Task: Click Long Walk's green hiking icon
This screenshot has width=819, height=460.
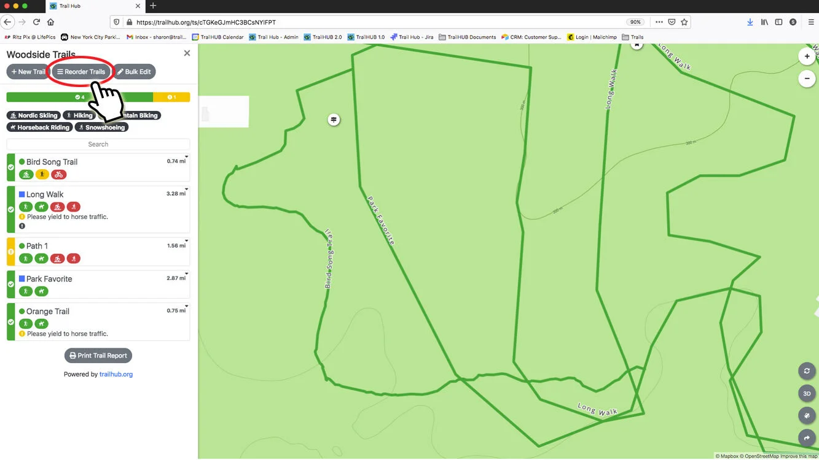Action: [26, 207]
